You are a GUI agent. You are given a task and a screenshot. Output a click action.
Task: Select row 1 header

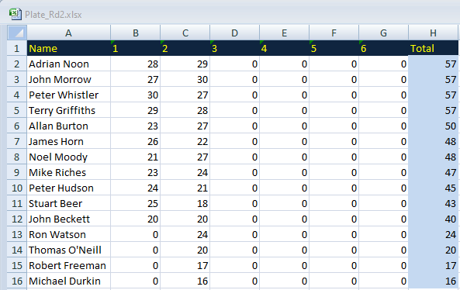pos(17,48)
